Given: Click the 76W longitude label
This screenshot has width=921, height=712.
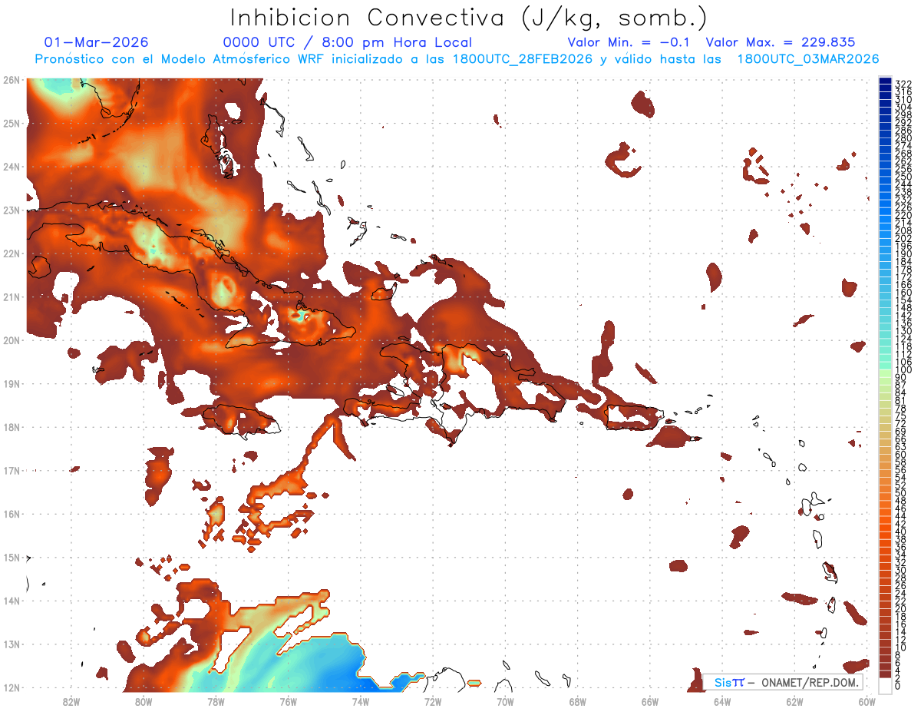Looking at the screenshot, I should pyautogui.click(x=289, y=701).
